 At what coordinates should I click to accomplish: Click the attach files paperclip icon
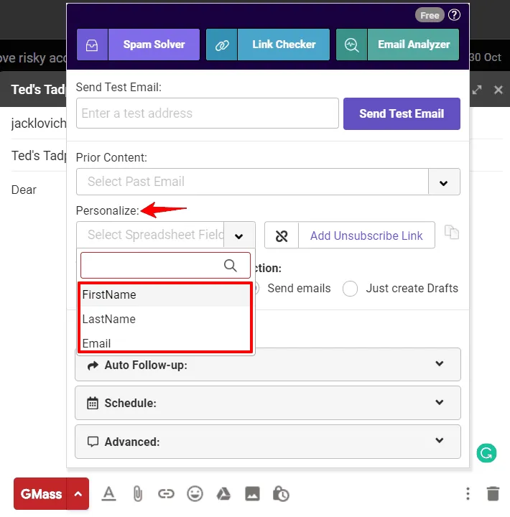[x=138, y=494]
